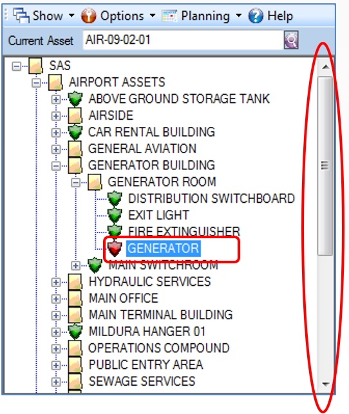Click the red shield icon next to GENERATOR
The width and height of the screenshot is (349, 414).
pyautogui.click(x=115, y=249)
